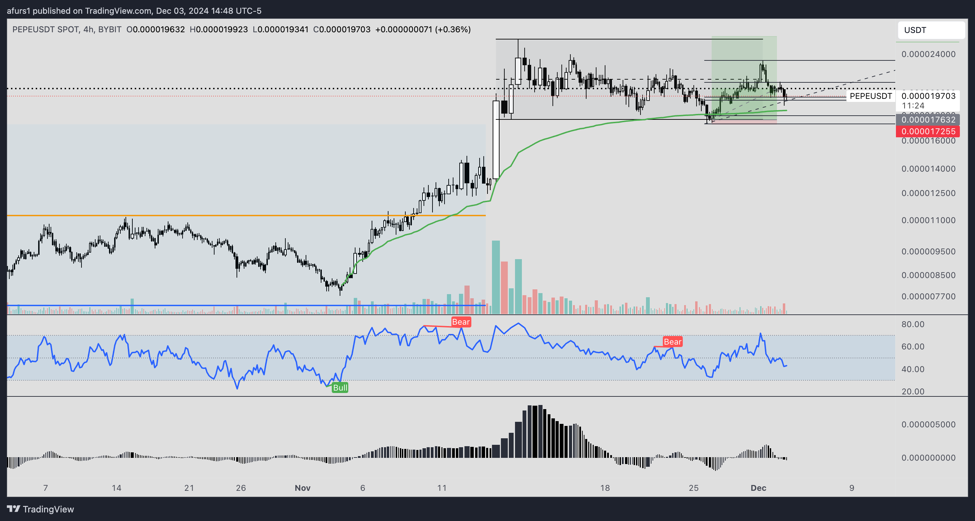Click the RSI 80.00 axis label
This screenshot has width=975, height=521.
(913, 324)
